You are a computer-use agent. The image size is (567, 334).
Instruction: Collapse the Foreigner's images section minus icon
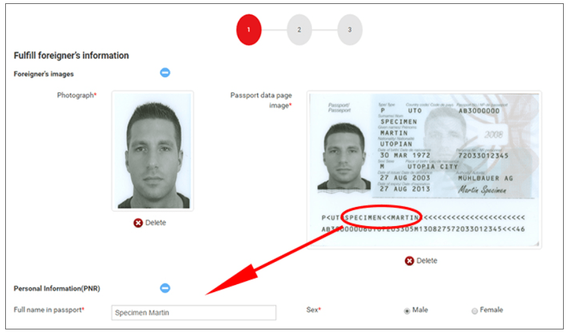(165, 73)
